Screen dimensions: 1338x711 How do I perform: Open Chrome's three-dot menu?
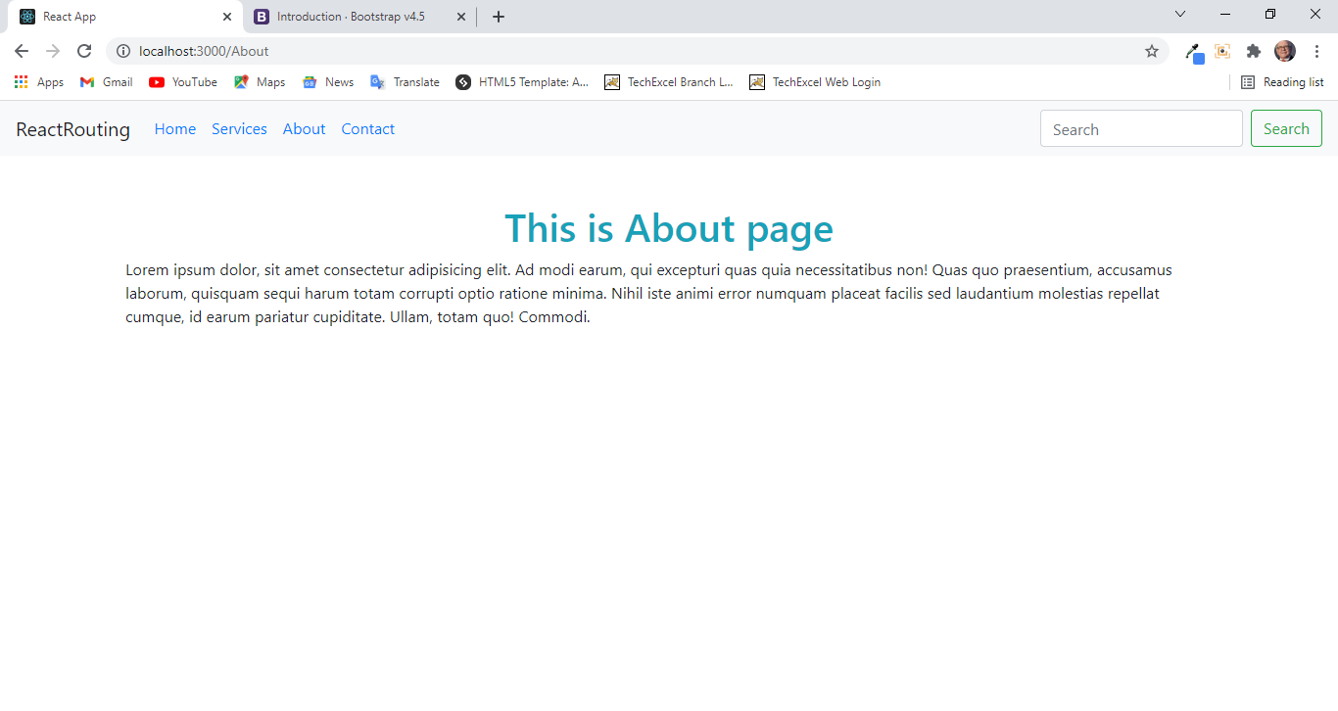coord(1316,51)
